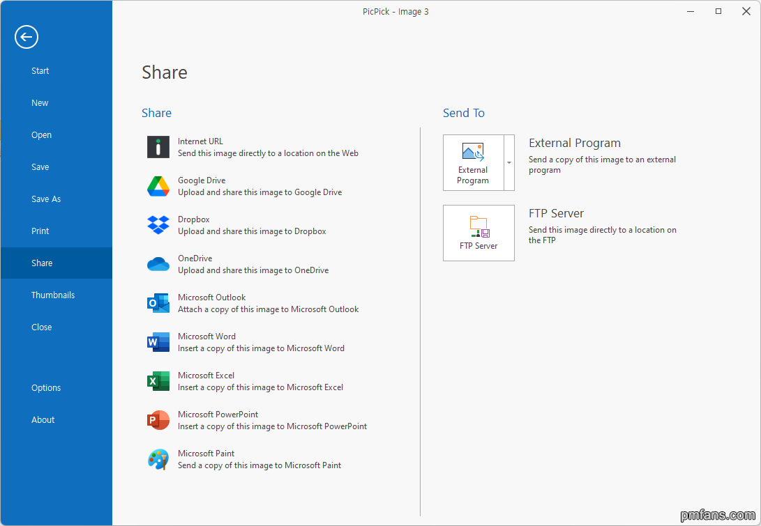Click 'Insert a copy of this image to Microsoft PowerPoint'

[x=272, y=426]
